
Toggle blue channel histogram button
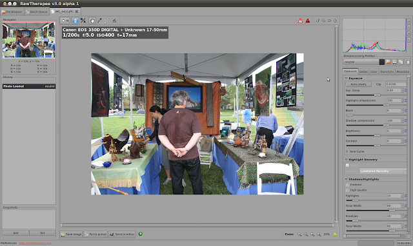tap(408, 33)
